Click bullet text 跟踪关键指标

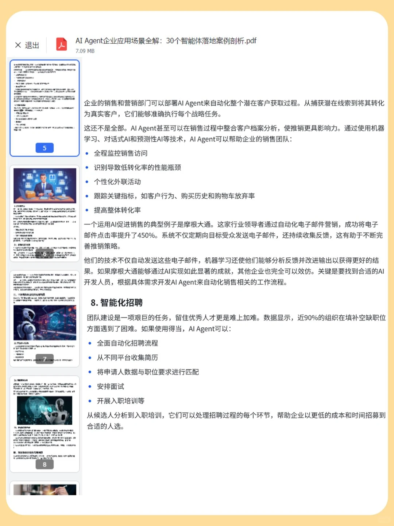click(174, 196)
